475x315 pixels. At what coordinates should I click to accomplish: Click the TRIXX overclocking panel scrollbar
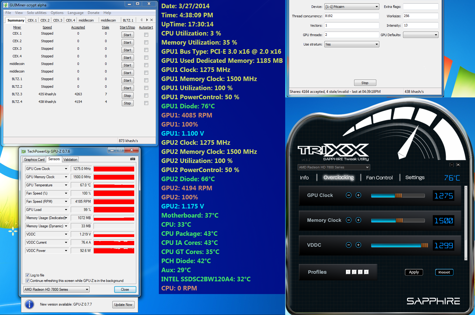(466, 223)
